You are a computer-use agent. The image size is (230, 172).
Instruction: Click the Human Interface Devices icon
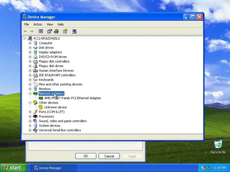(35, 71)
